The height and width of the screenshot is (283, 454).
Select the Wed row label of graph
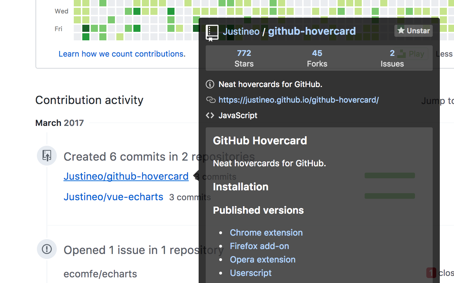click(61, 11)
